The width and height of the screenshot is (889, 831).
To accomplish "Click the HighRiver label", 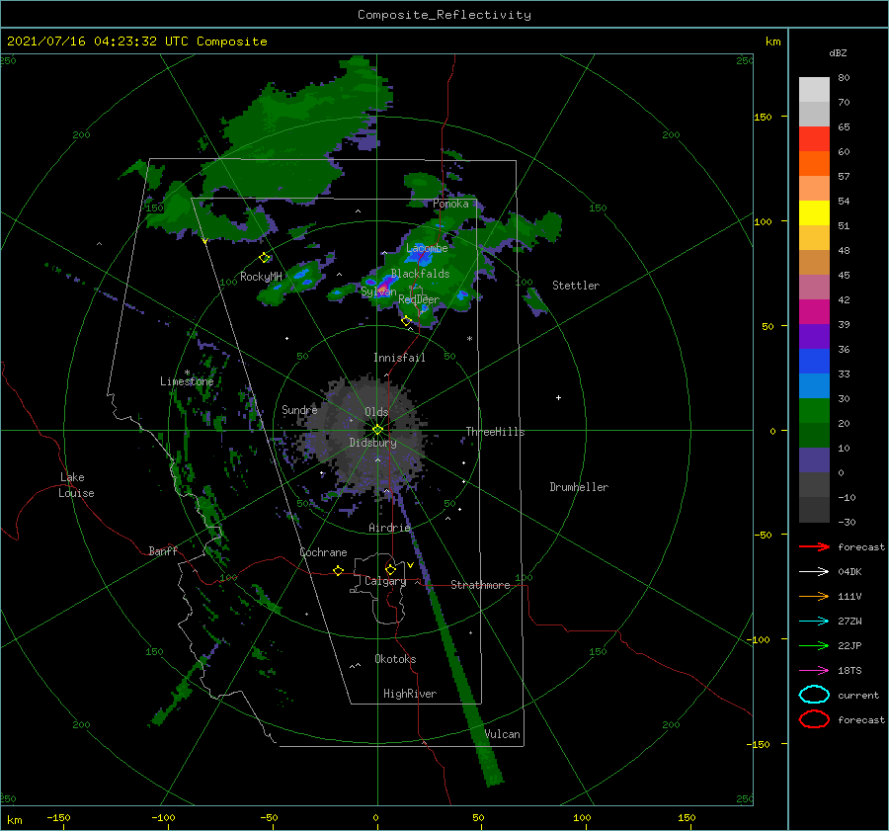I will pos(410,694).
